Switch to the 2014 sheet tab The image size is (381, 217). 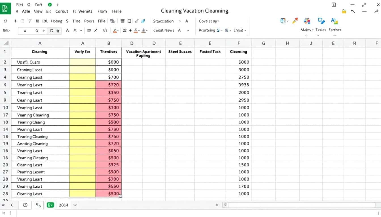[63, 205]
